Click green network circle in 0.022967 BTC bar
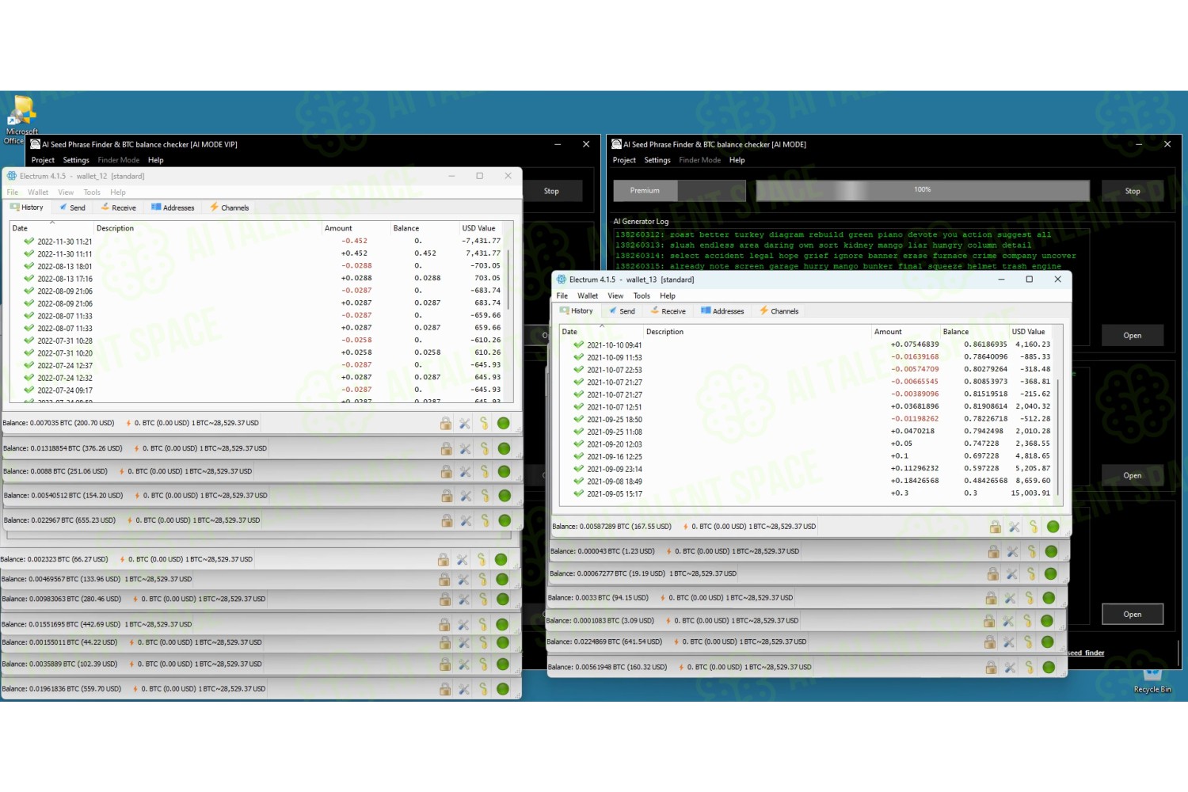Screen dimensions: 1188x792 [505, 520]
